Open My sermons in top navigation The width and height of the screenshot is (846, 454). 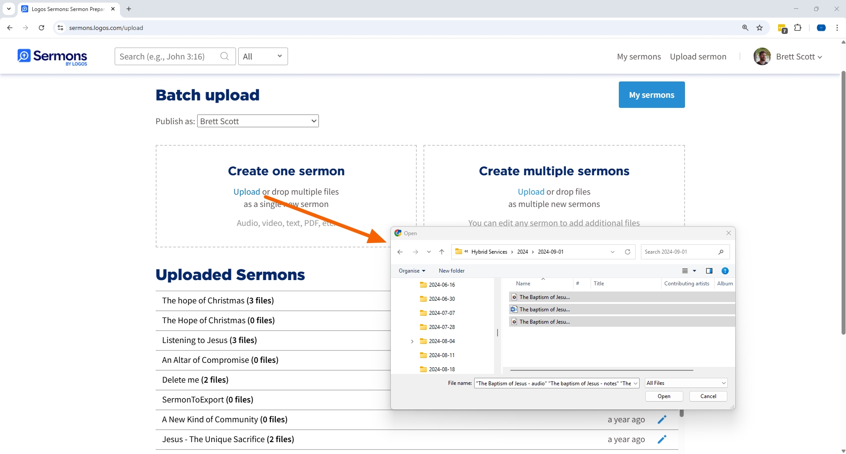tap(639, 56)
